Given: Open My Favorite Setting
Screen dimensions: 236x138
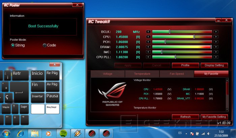Looking at the screenshot, I should pos(214,117).
